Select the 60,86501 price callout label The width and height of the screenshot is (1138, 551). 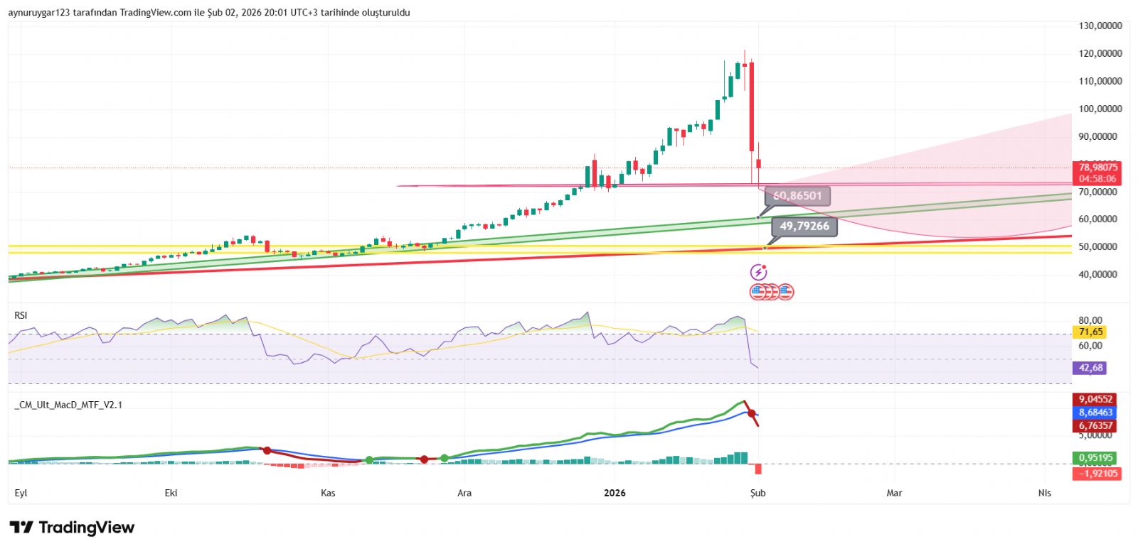click(797, 196)
